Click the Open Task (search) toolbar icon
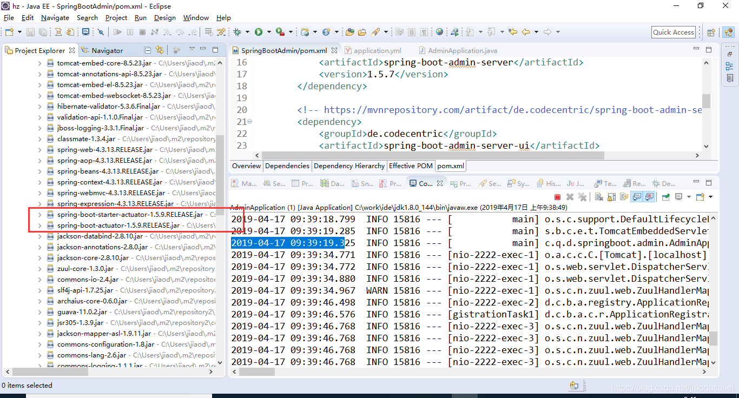The width and height of the screenshot is (739, 398). point(362,32)
